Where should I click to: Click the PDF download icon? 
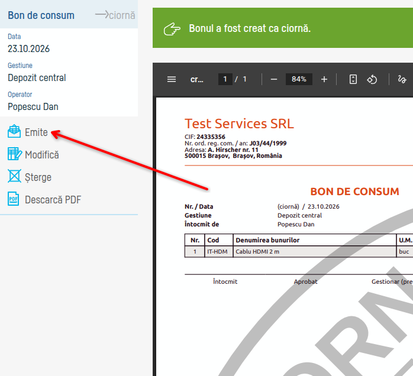(x=14, y=199)
